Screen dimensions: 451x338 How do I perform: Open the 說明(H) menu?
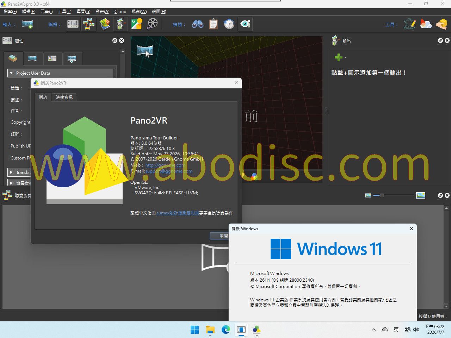pyautogui.click(x=159, y=12)
